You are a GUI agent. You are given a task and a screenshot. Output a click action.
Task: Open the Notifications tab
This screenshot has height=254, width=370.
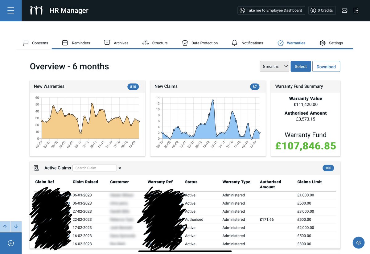(248, 43)
